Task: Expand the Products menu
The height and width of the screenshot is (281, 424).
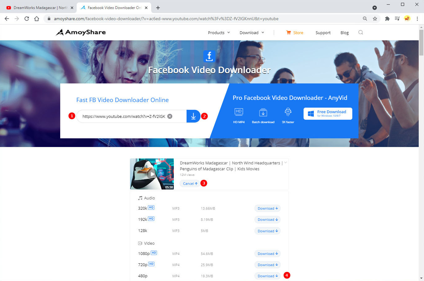Action: [x=219, y=33]
